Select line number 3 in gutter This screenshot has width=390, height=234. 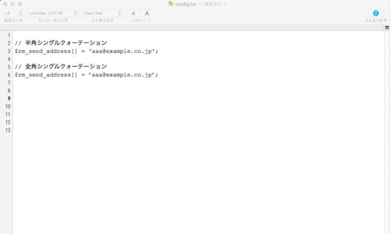pos(9,51)
